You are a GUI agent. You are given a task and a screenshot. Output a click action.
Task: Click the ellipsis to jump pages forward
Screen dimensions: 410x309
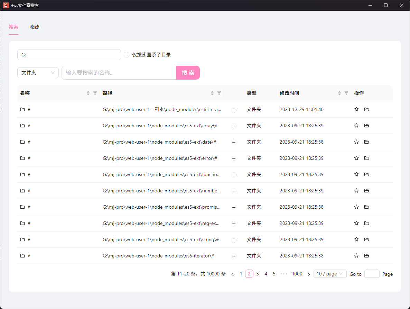pyautogui.click(x=284, y=274)
